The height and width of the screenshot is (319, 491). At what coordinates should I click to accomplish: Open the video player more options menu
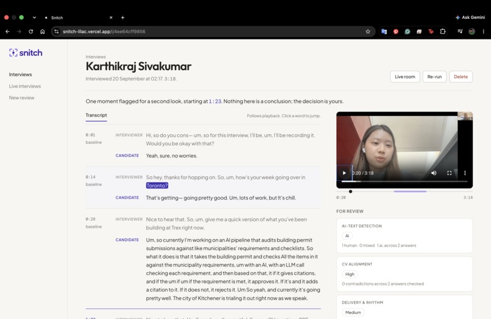(465, 173)
